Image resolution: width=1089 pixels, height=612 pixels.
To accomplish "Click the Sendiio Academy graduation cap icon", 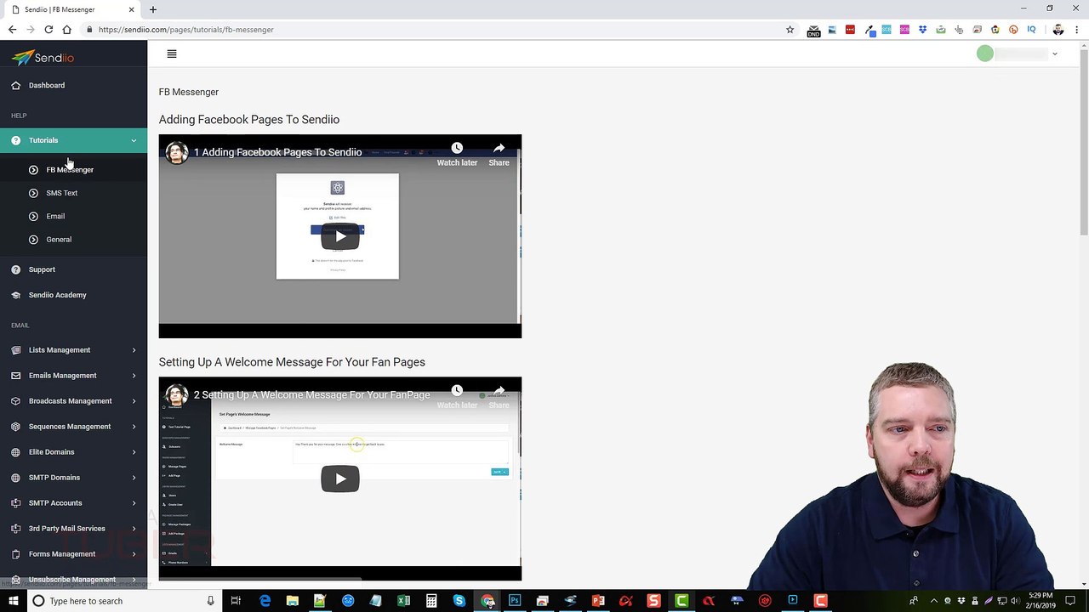I will coord(16,295).
